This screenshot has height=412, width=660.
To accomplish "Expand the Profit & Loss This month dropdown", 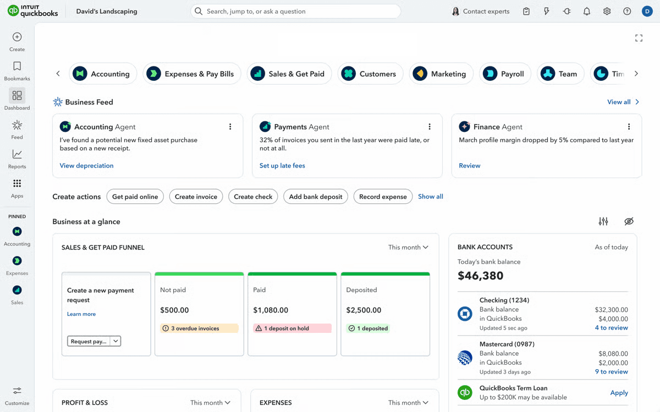I will 210,403.
